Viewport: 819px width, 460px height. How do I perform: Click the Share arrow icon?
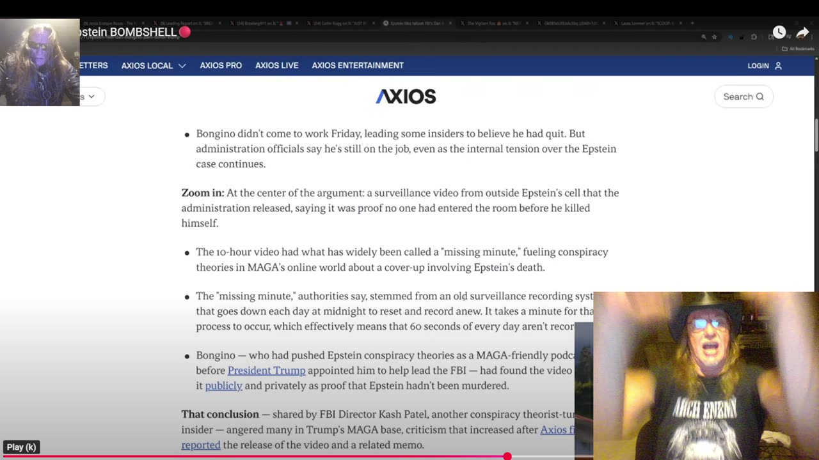pyautogui.click(x=803, y=33)
